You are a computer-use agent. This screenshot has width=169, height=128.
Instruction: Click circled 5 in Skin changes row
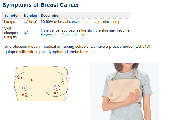pyautogui.click(x=26, y=33)
